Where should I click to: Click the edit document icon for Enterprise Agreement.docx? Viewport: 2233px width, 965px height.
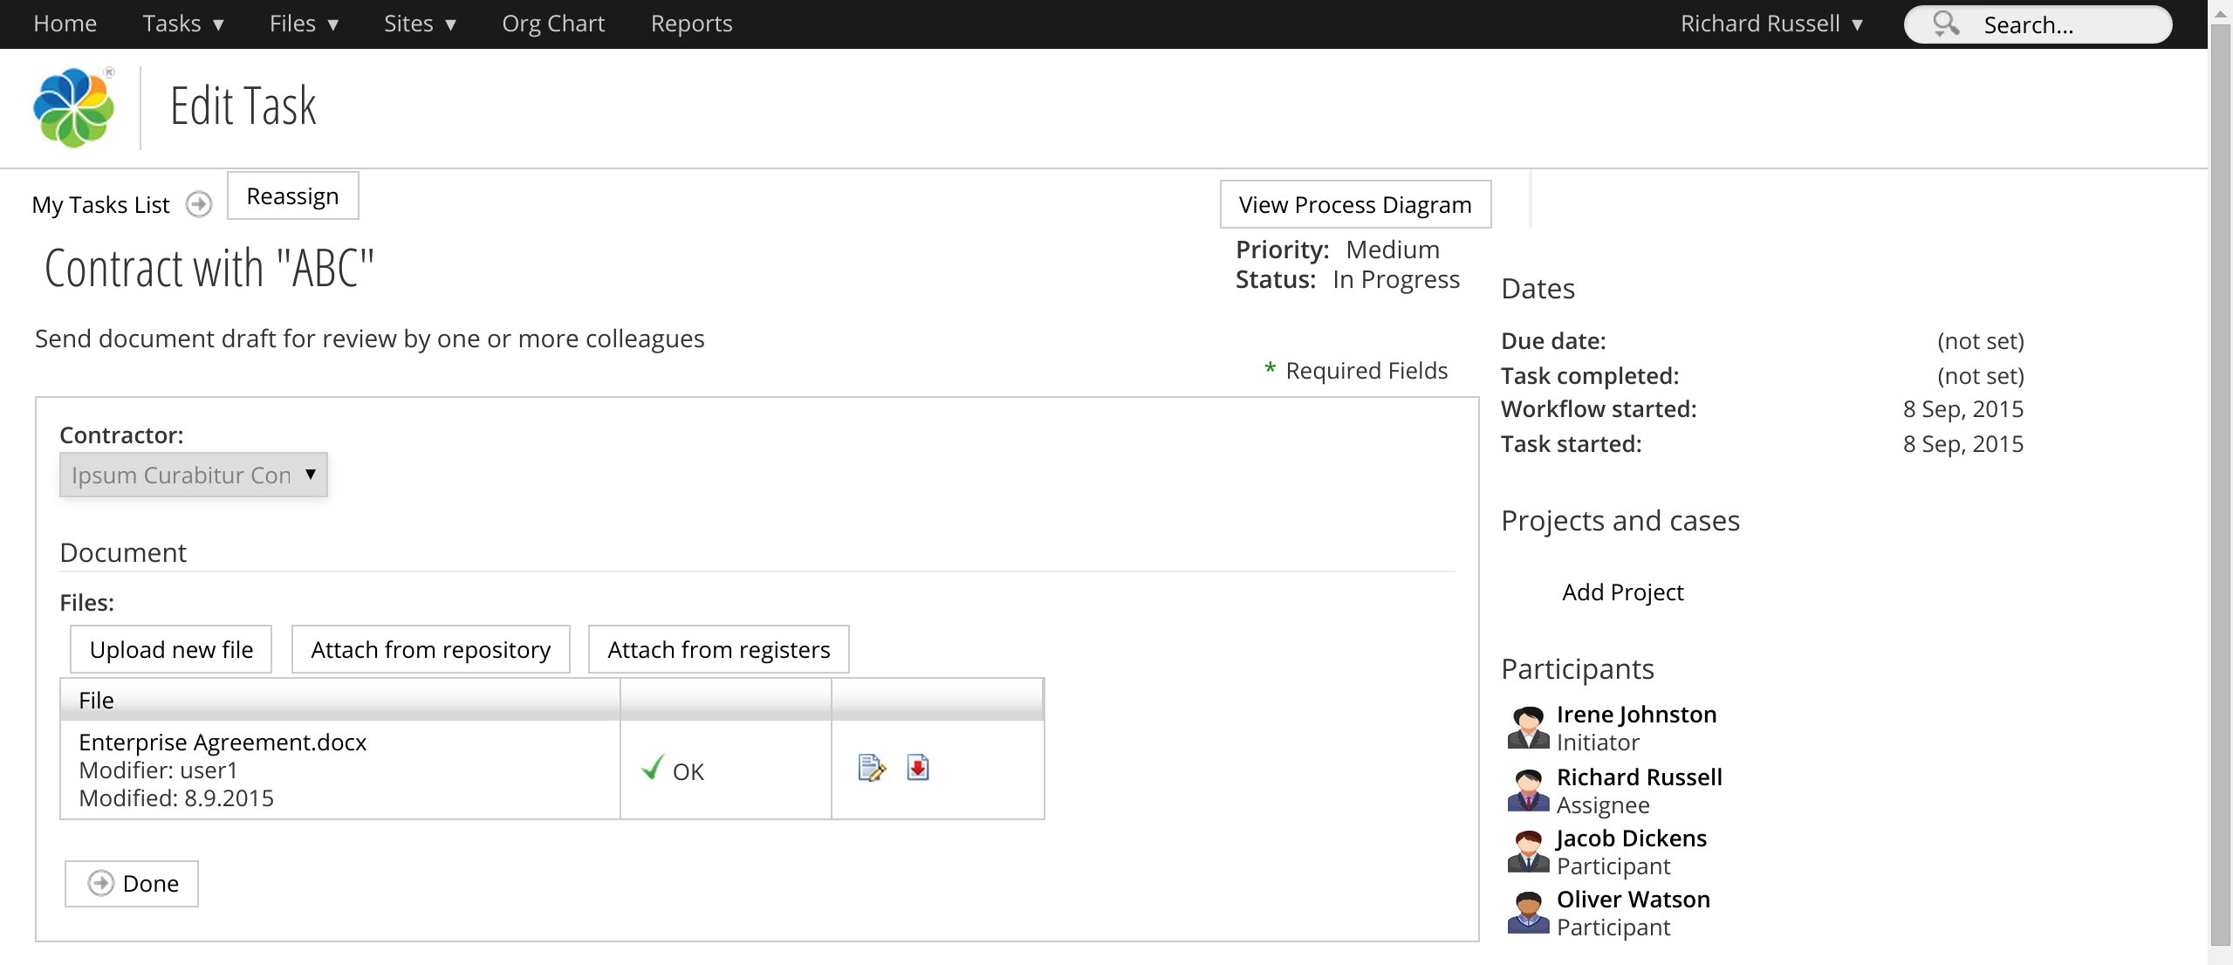[x=871, y=768]
